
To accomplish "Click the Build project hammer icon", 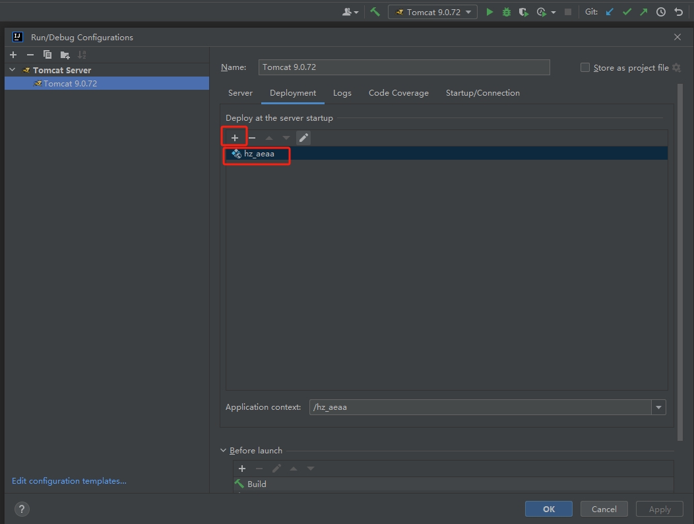I will 375,12.
